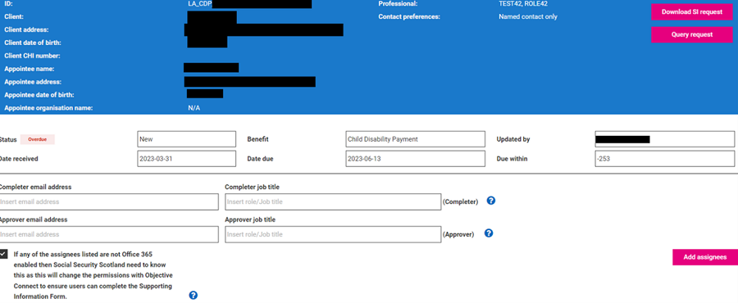Screen dimensions: 738x303
Task: Click the 'Completer job title' heading
Action: [x=253, y=187]
